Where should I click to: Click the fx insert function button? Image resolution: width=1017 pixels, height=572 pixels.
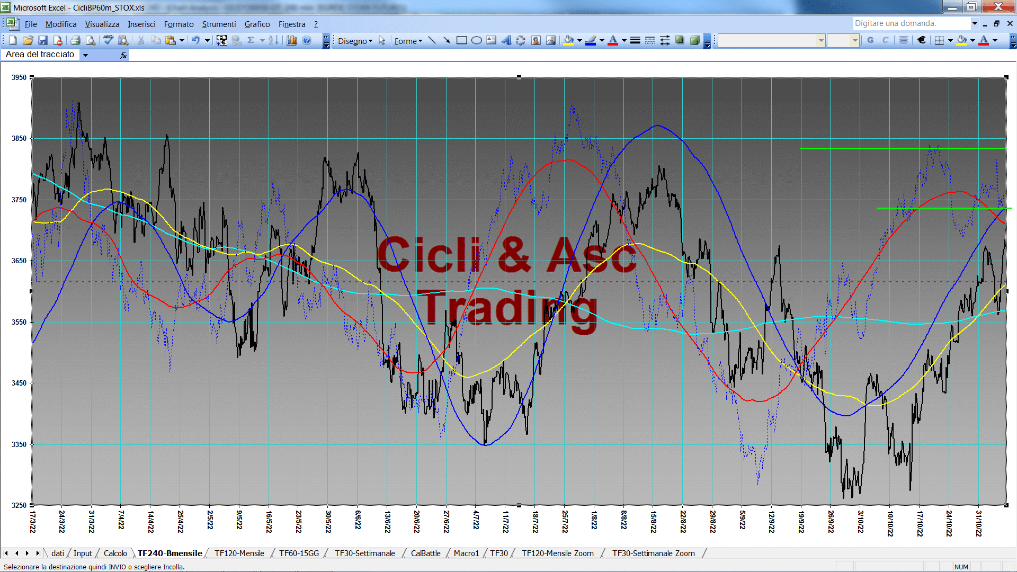point(123,55)
